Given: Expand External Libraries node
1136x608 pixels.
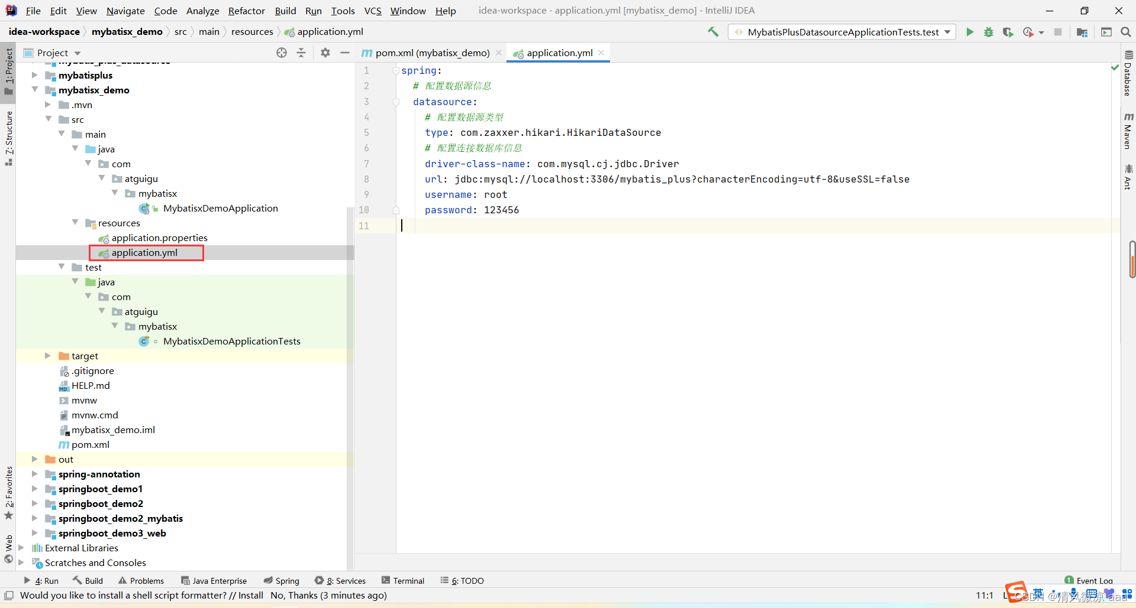Looking at the screenshot, I should point(21,548).
